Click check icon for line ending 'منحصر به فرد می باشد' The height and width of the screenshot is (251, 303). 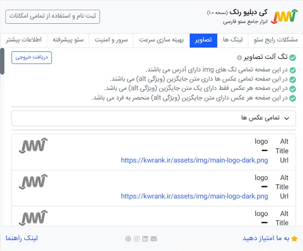[x=293, y=98]
